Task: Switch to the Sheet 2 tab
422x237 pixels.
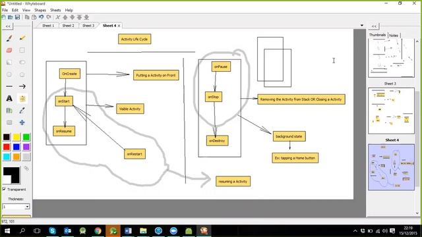Action: pos(69,26)
